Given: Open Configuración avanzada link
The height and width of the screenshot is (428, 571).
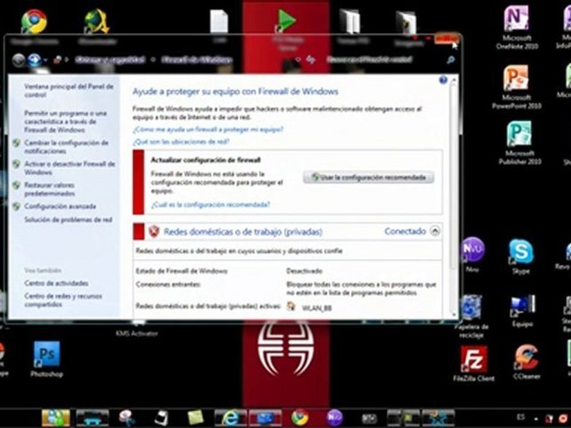Looking at the screenshot, I should (x=60, y=206).
